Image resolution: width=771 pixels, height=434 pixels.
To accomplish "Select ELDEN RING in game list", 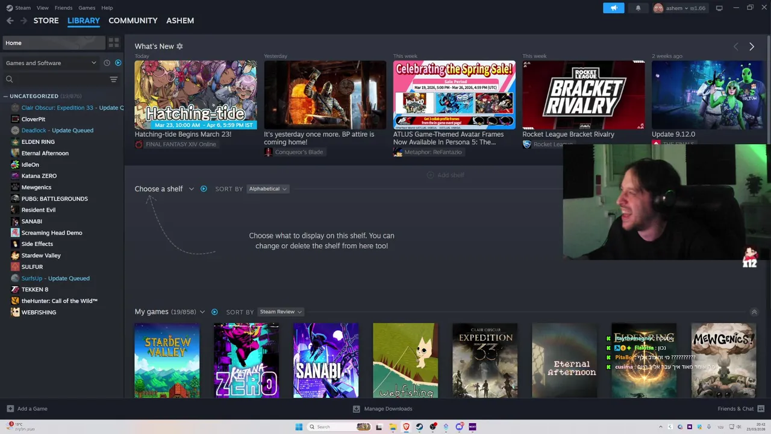I will 38,142.
